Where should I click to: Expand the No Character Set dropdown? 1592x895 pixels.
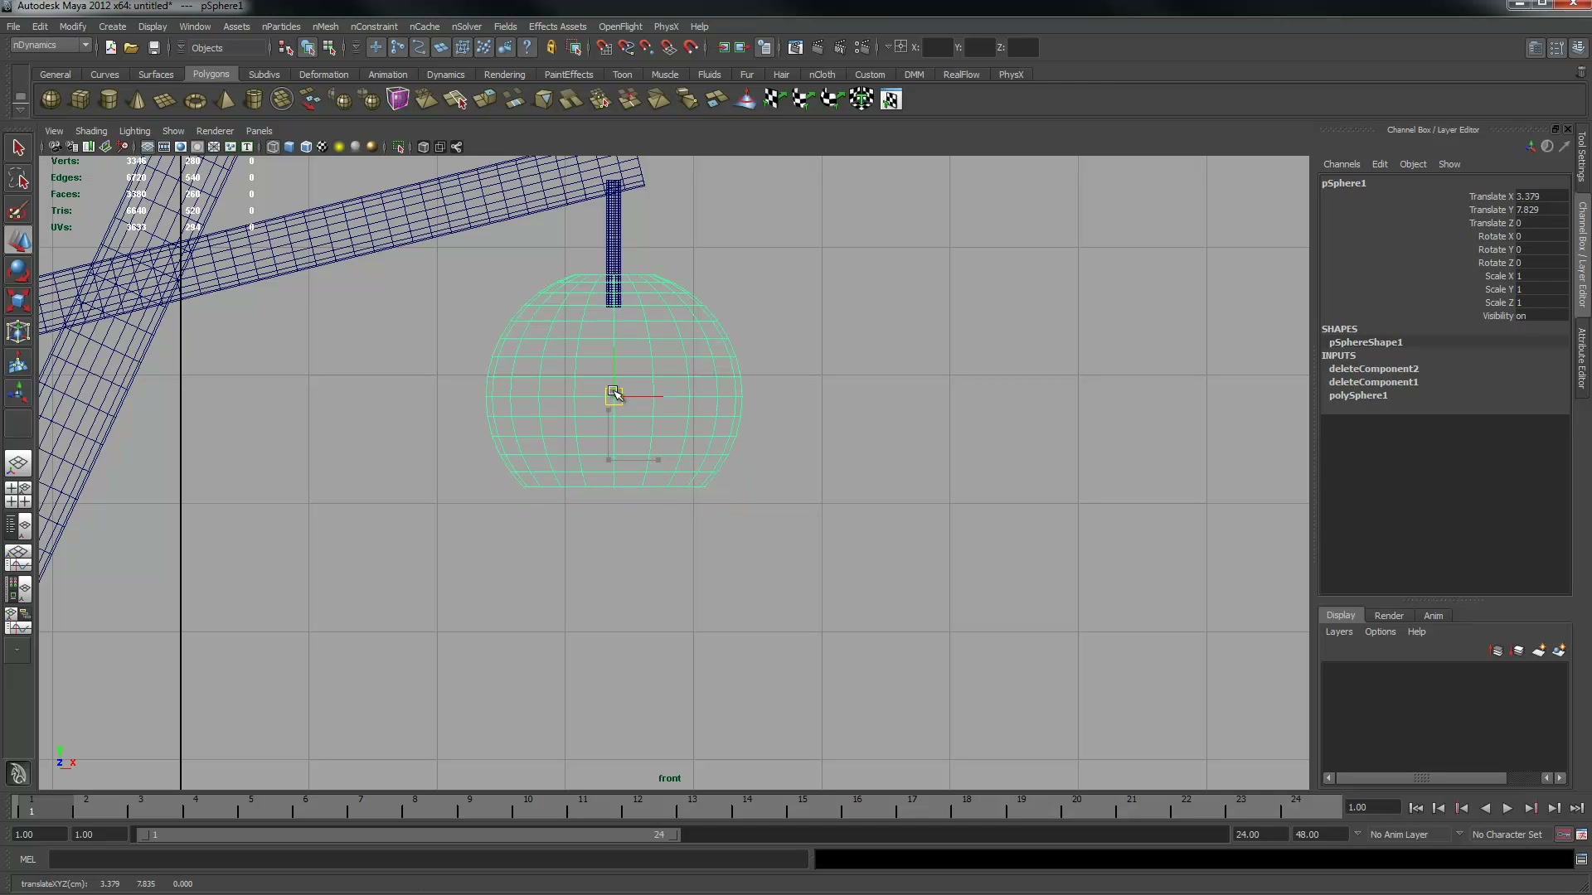(1459, 835)
